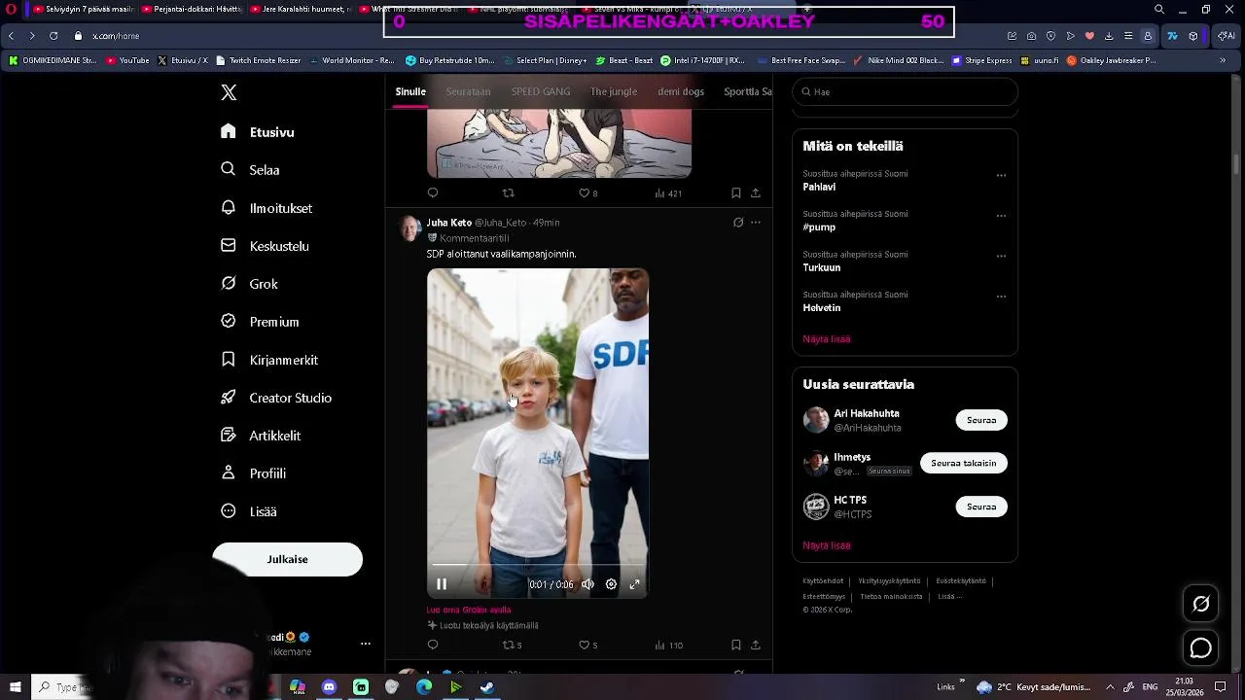Viewport: 1245px width, 700px height.
Task: Open floating Grok button
Action: click(1201, 605)
